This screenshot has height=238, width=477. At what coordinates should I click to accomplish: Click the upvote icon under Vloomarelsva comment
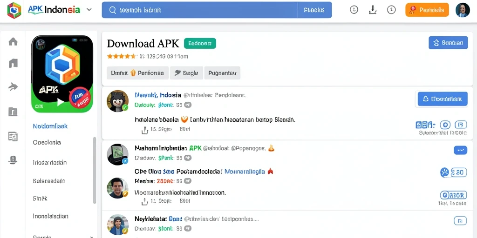[x=145, y=202]
